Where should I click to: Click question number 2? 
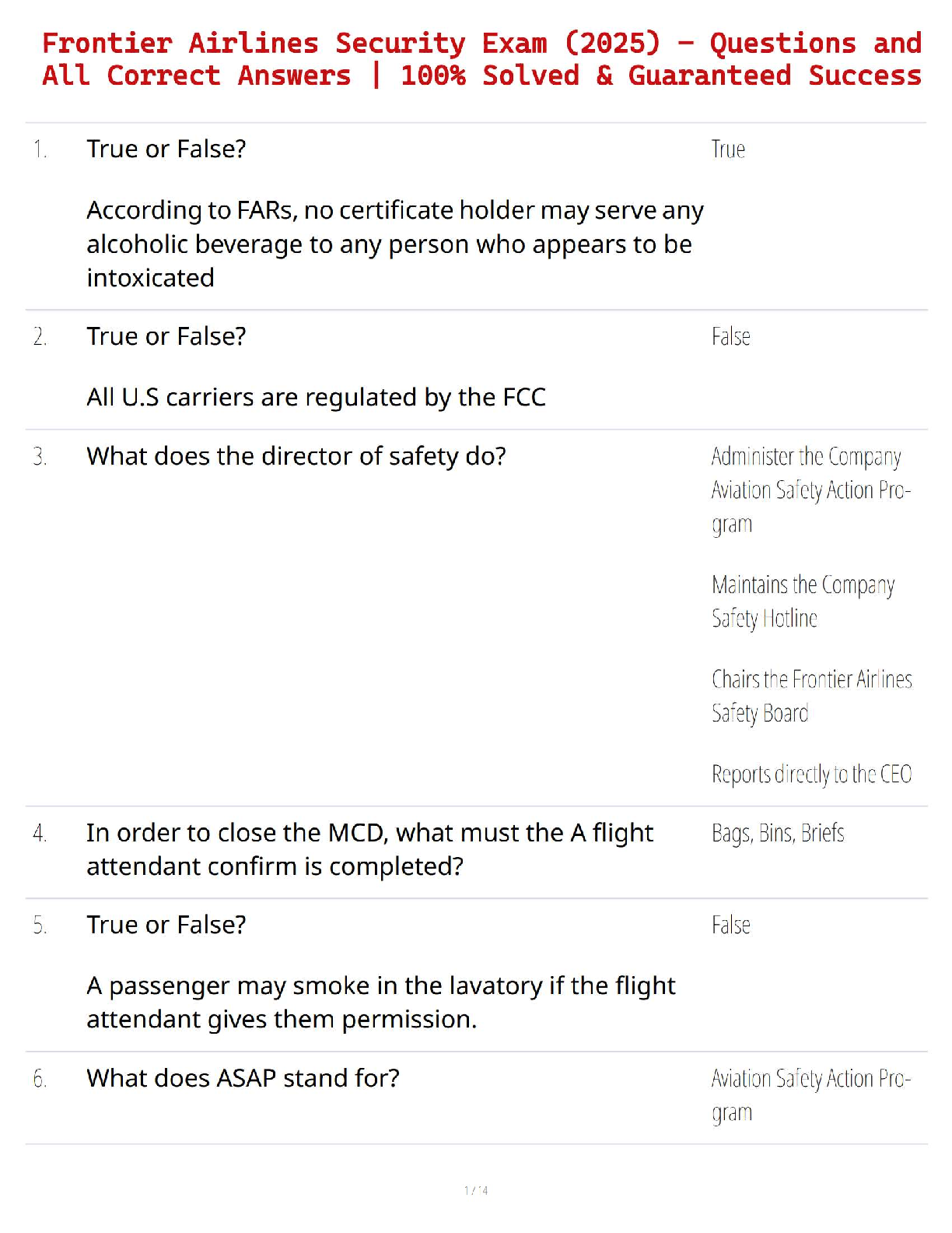tap(40, 336)
